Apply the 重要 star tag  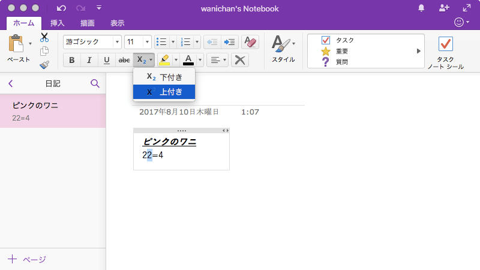tap(335, 51)
